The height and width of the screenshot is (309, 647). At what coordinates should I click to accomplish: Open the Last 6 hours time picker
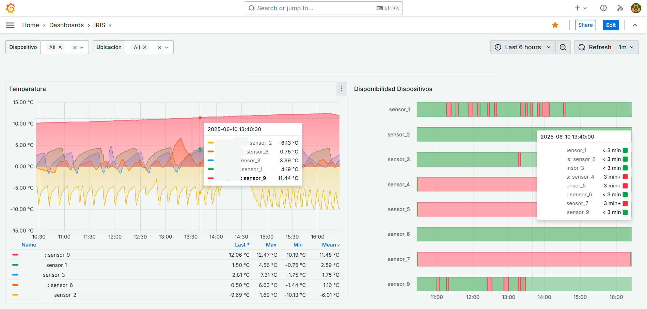pos(523,47)
